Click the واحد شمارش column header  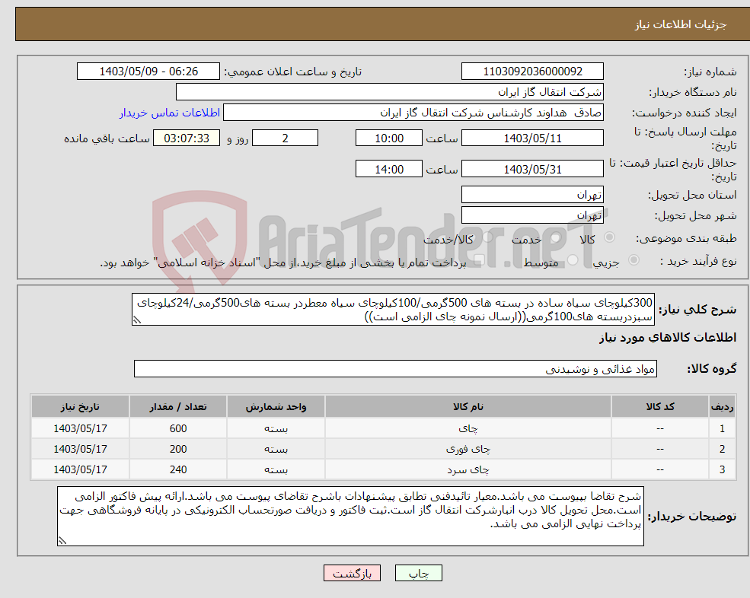coord(276,407)
